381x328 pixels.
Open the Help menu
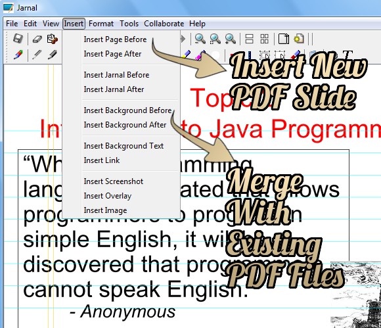coord(197,24)
